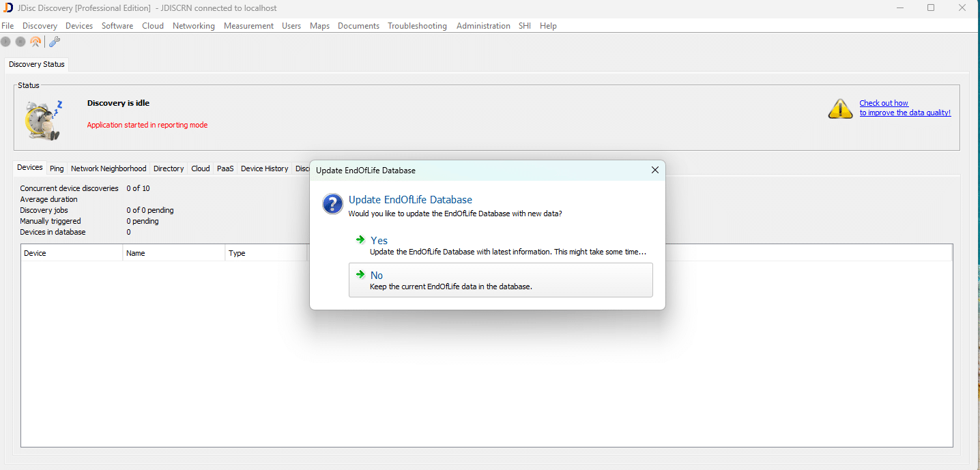The width and height of the screenshot is (980, 470).
Task: Click the blue question mark dialog icon
Action: point(332,204)
